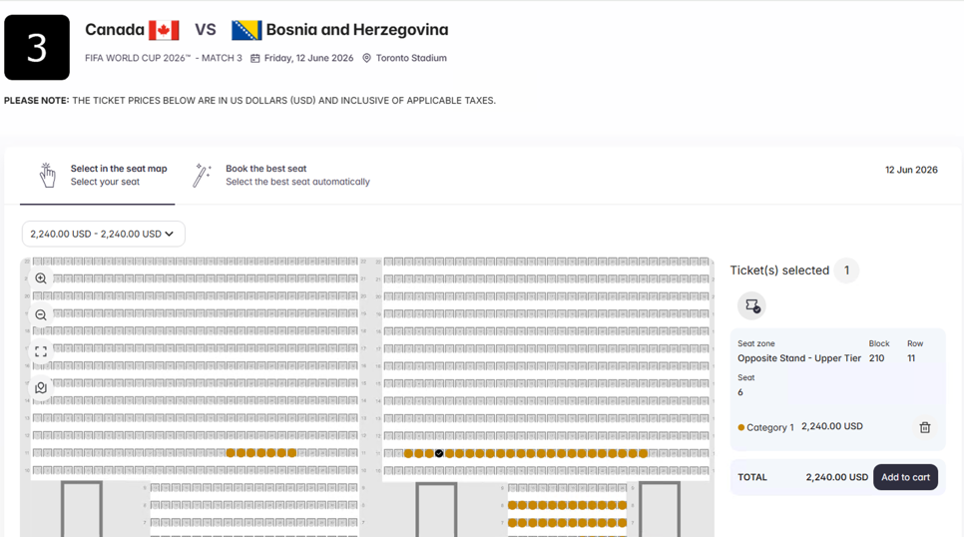
Task: Zoom in on the seat map
Action: [41, 278]
